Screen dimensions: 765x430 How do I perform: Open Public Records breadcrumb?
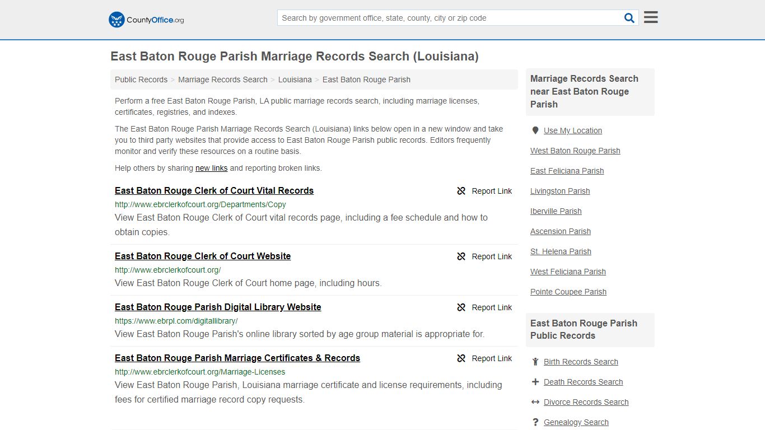point(141,80)
